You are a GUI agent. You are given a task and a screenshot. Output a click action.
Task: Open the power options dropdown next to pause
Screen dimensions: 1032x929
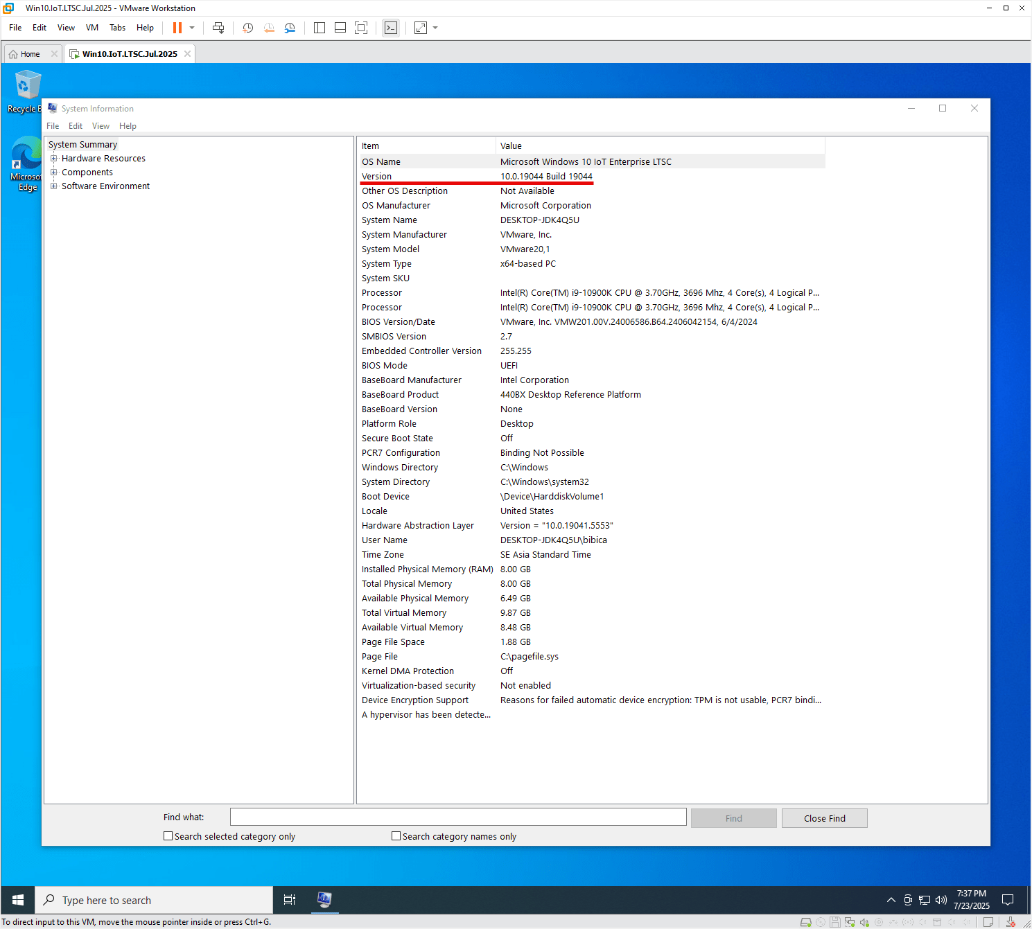click(192, 28)
